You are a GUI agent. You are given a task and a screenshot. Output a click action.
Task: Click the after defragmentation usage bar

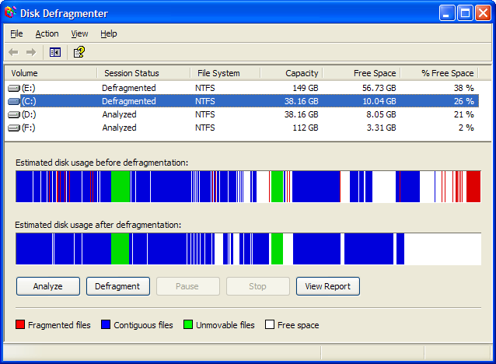tap(248, 249)
